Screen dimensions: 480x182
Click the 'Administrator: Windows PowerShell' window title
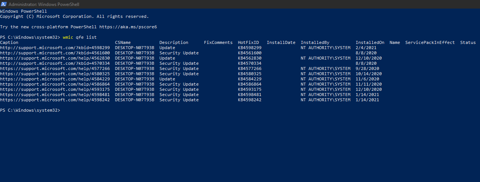[44, 4]
